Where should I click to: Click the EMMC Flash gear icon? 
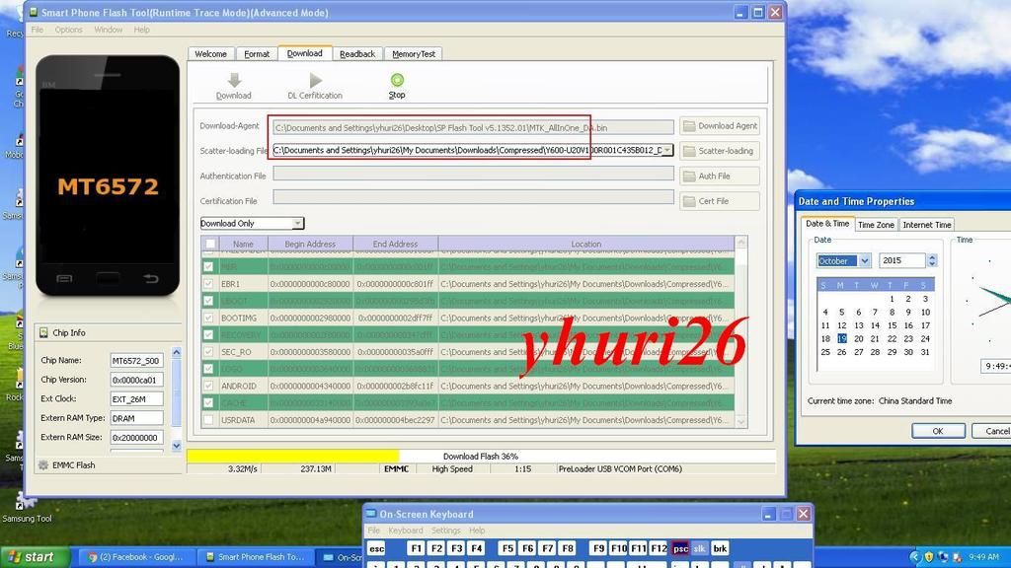[42, 464]
